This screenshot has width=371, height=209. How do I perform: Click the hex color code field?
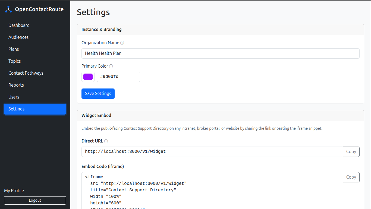[x=118, y=77]
